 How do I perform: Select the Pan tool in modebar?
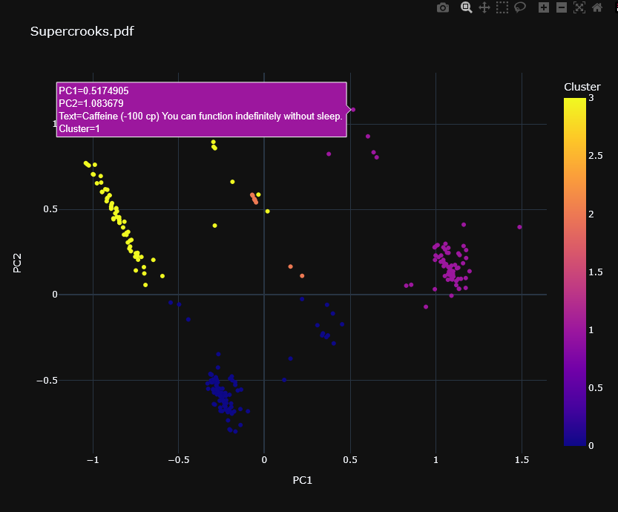tap(484, 7)
